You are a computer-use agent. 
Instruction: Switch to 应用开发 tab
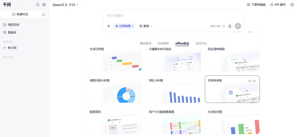(201, 43)
